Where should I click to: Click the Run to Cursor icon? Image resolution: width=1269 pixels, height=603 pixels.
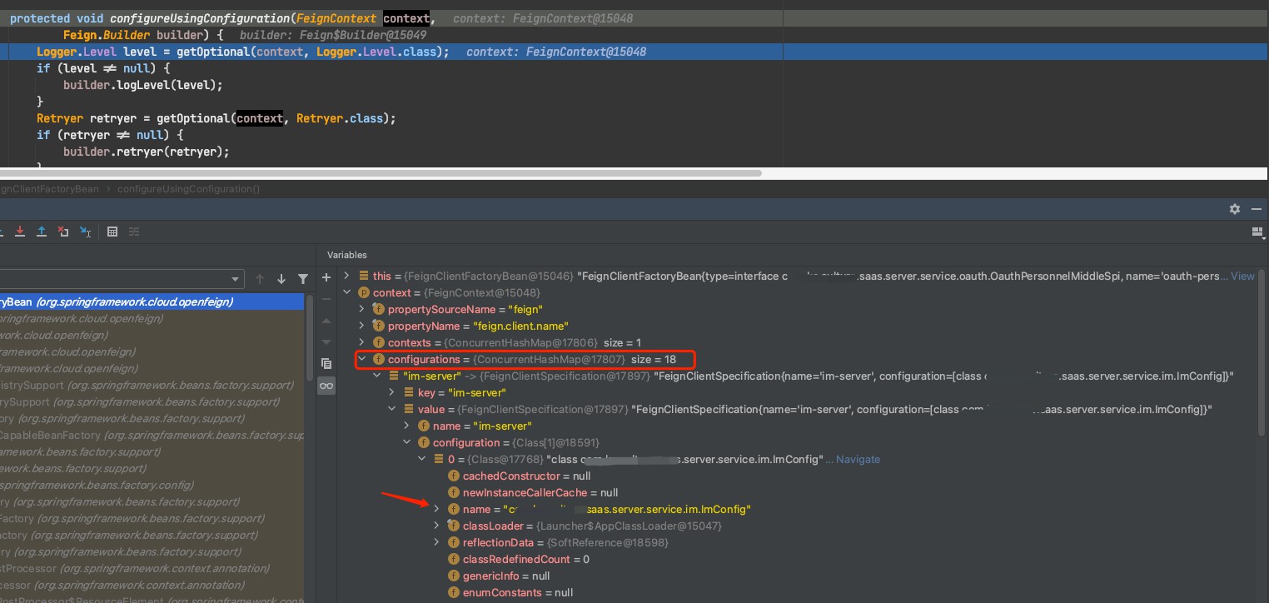85,232
